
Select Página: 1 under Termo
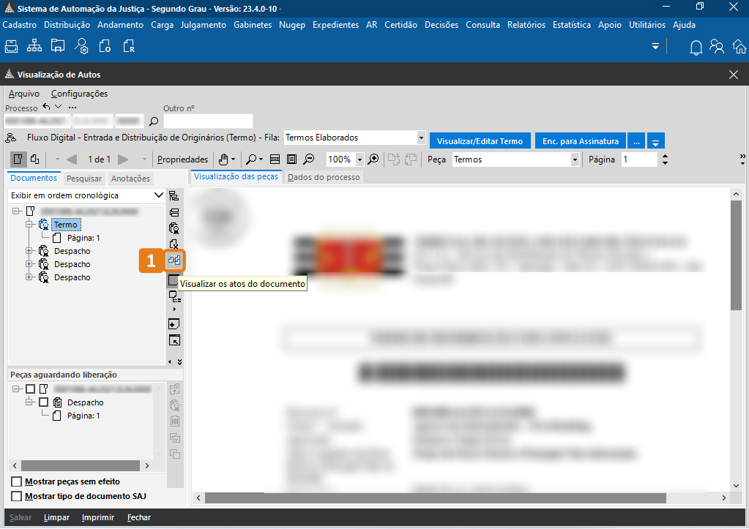(x=83, y=238)
